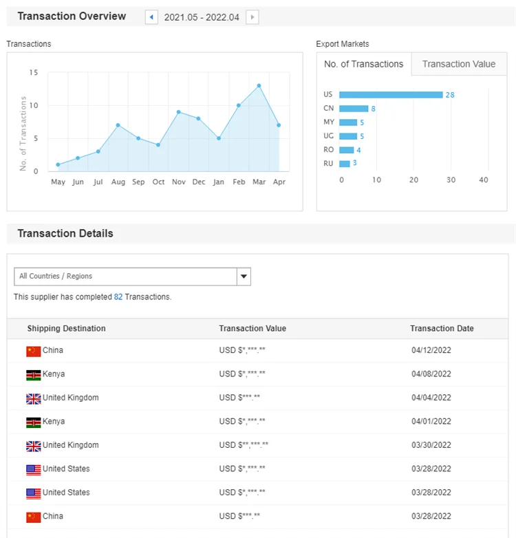Click the dropdown arrow of the region selector
The image size is (516, 538).
pos(244,277)
